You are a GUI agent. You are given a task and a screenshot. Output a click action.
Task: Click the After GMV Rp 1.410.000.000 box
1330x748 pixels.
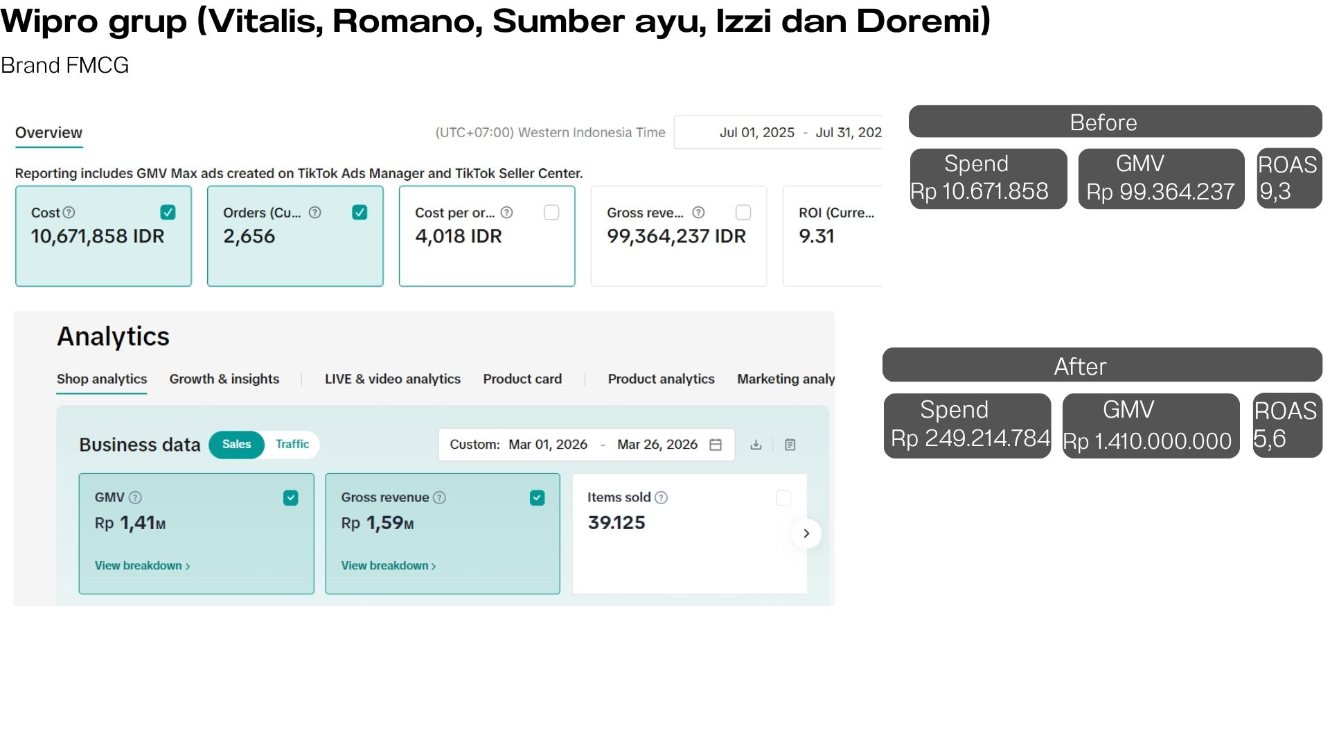(x=1151, y=425)
